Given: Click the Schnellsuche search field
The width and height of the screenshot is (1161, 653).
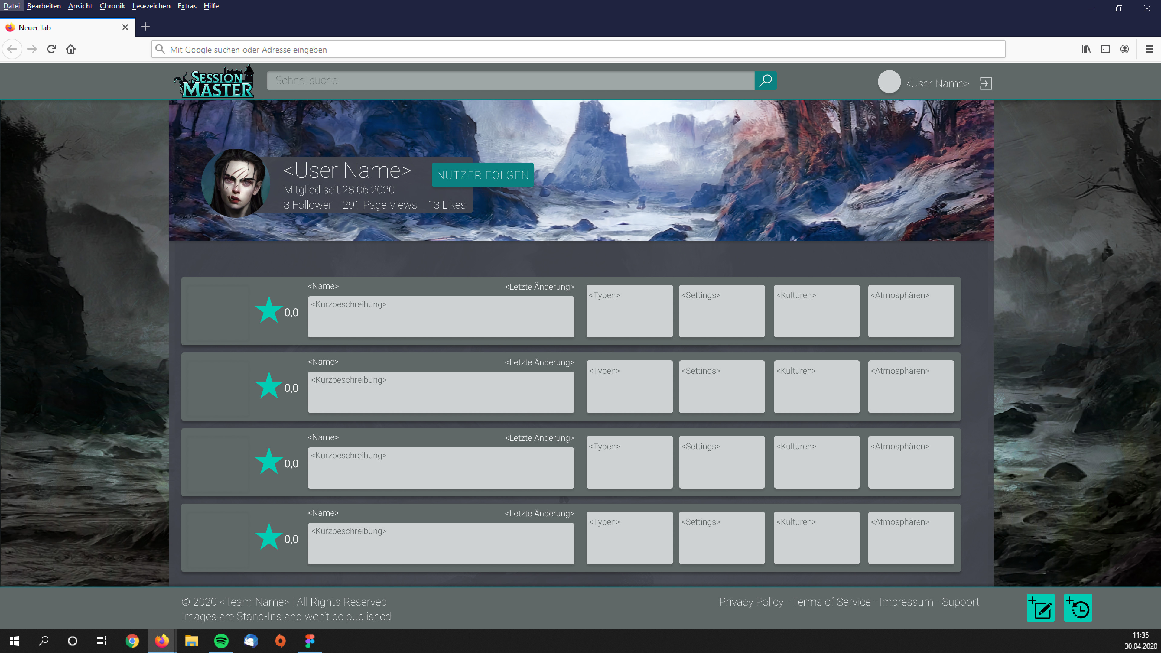Looking at the screenshot, I should tap(510, 80).
